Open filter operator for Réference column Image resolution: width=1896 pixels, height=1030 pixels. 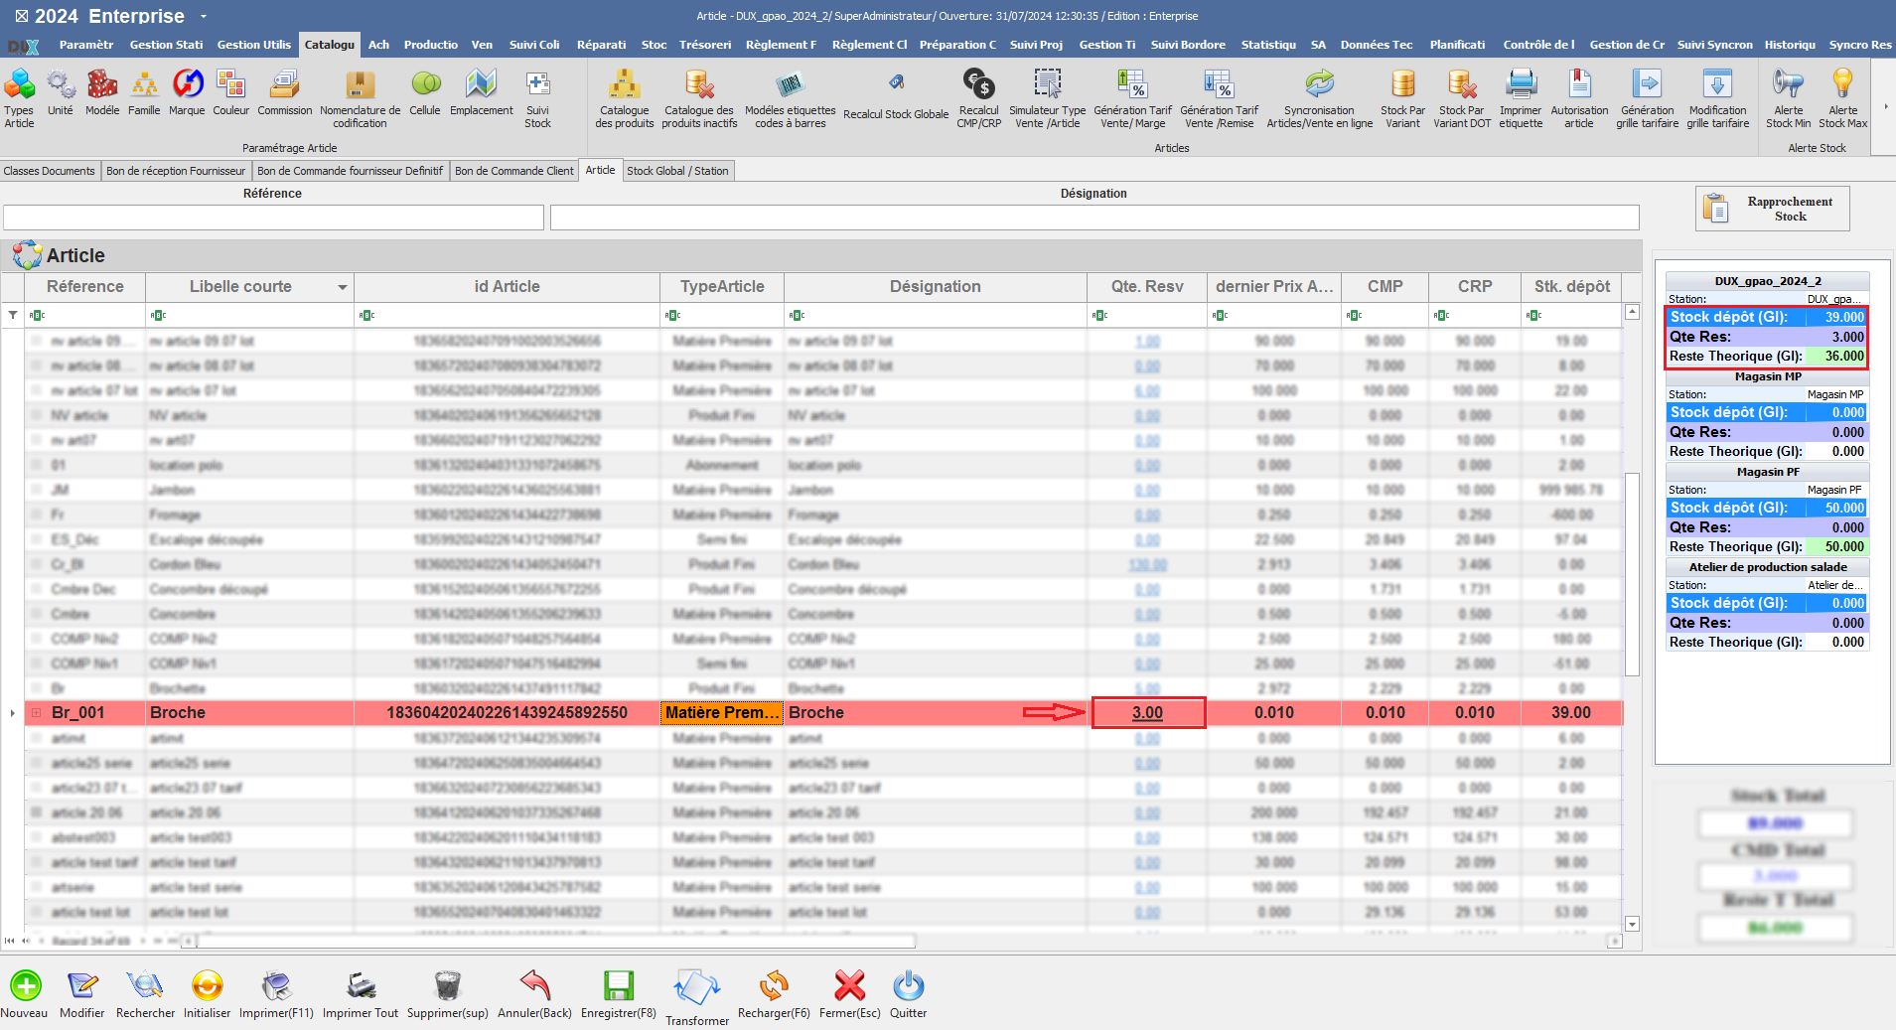(37, 315)
